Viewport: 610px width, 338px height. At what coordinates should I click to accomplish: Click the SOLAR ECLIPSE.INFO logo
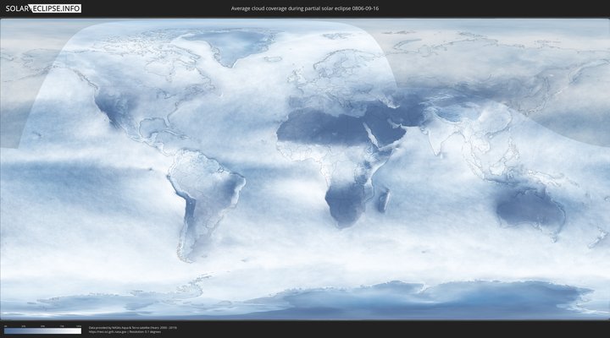pos(41,8)
